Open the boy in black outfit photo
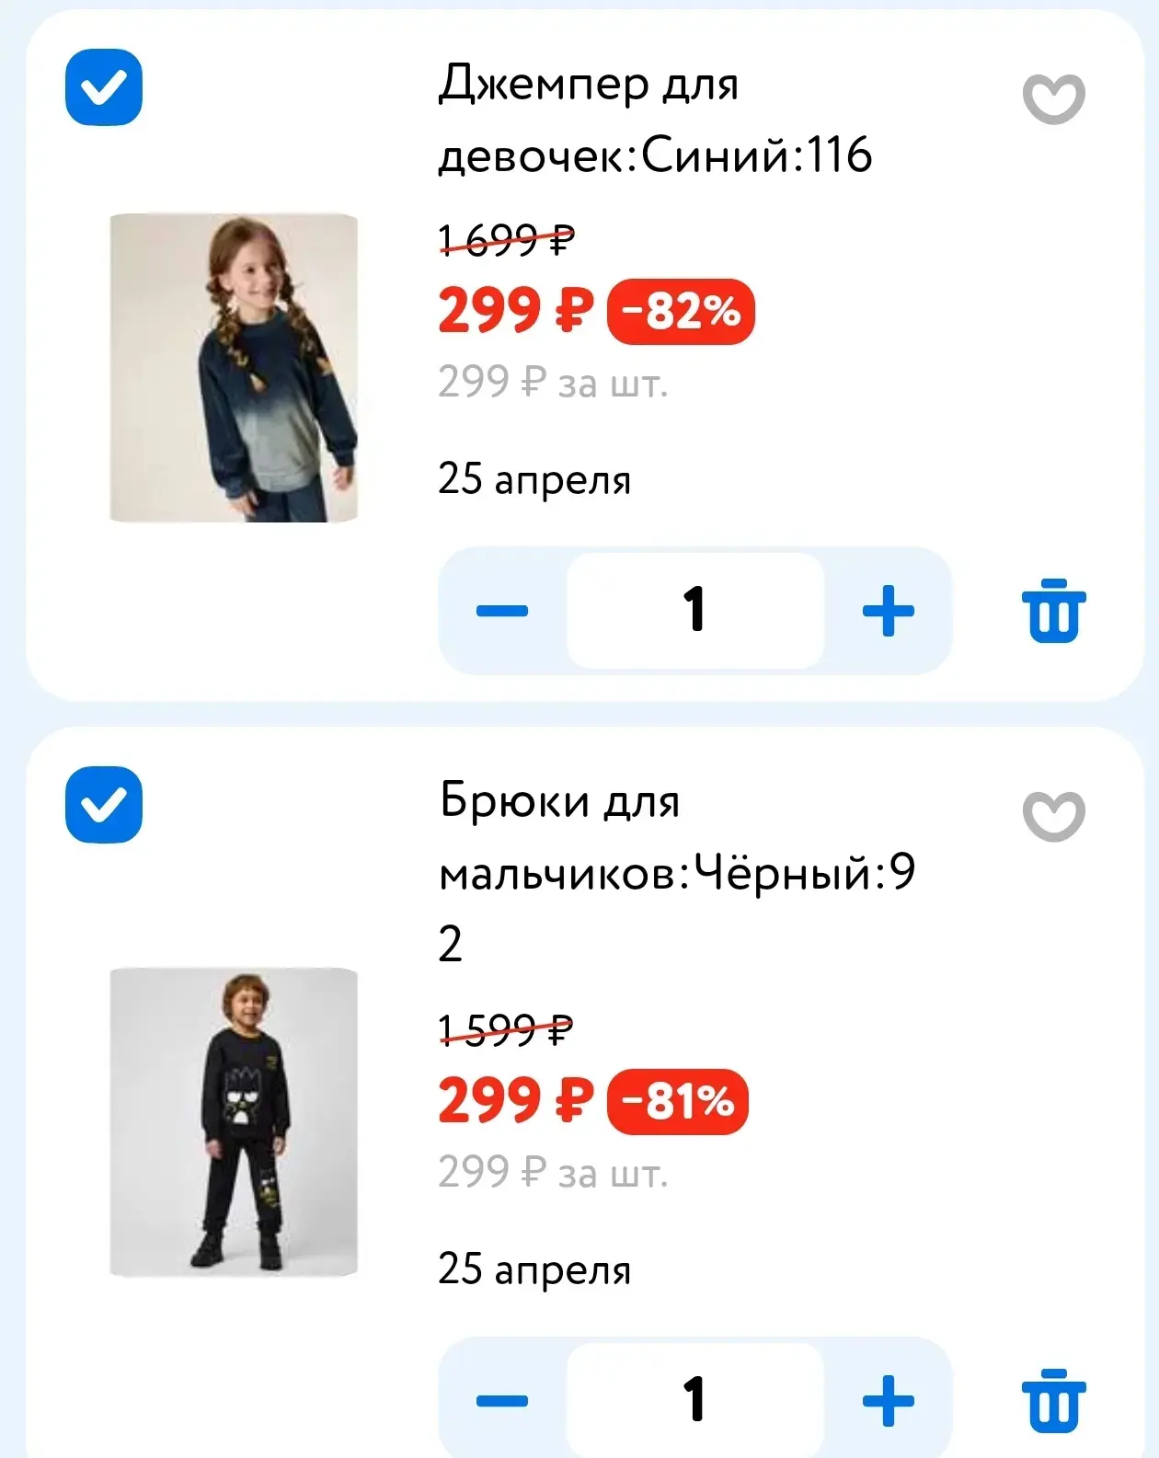This screenshot has height=1458, width=1159. (234, 1122)
